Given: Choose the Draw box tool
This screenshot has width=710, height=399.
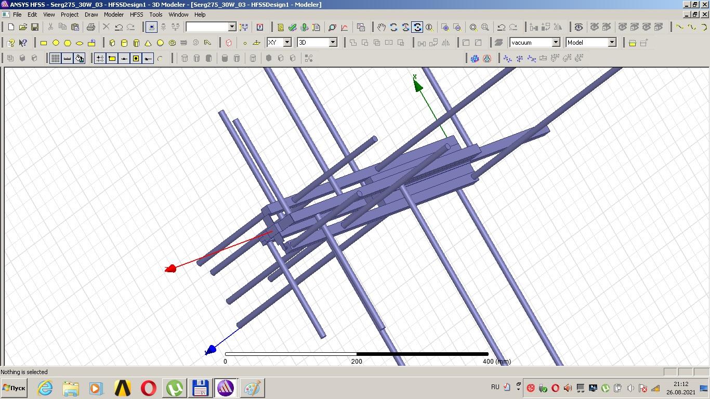Looking at the screenshot, I should [x=112, y=43].
